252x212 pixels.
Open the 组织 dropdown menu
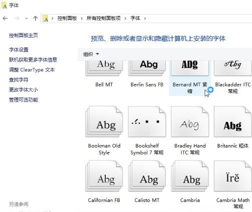tap(91, 54)
